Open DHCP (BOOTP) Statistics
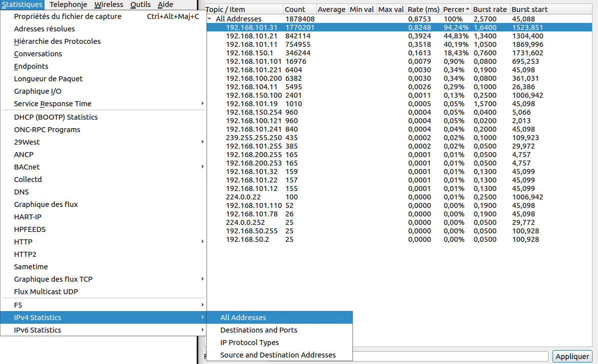 click(103, 117)
